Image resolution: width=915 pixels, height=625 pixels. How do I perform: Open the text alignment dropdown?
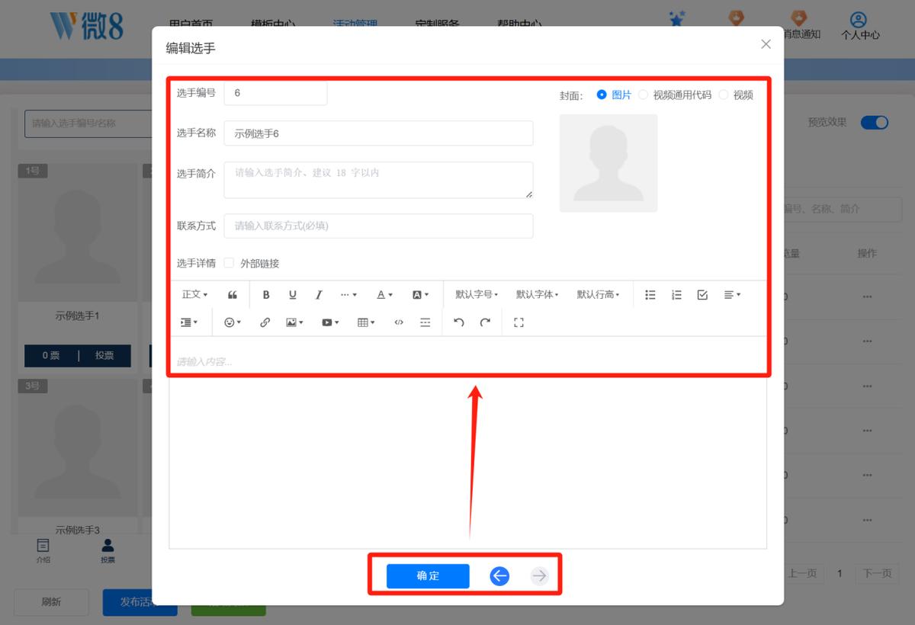[x=732, y=295]
